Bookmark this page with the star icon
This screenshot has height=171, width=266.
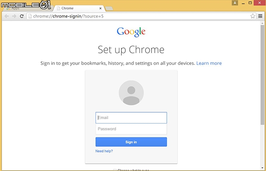253,16
